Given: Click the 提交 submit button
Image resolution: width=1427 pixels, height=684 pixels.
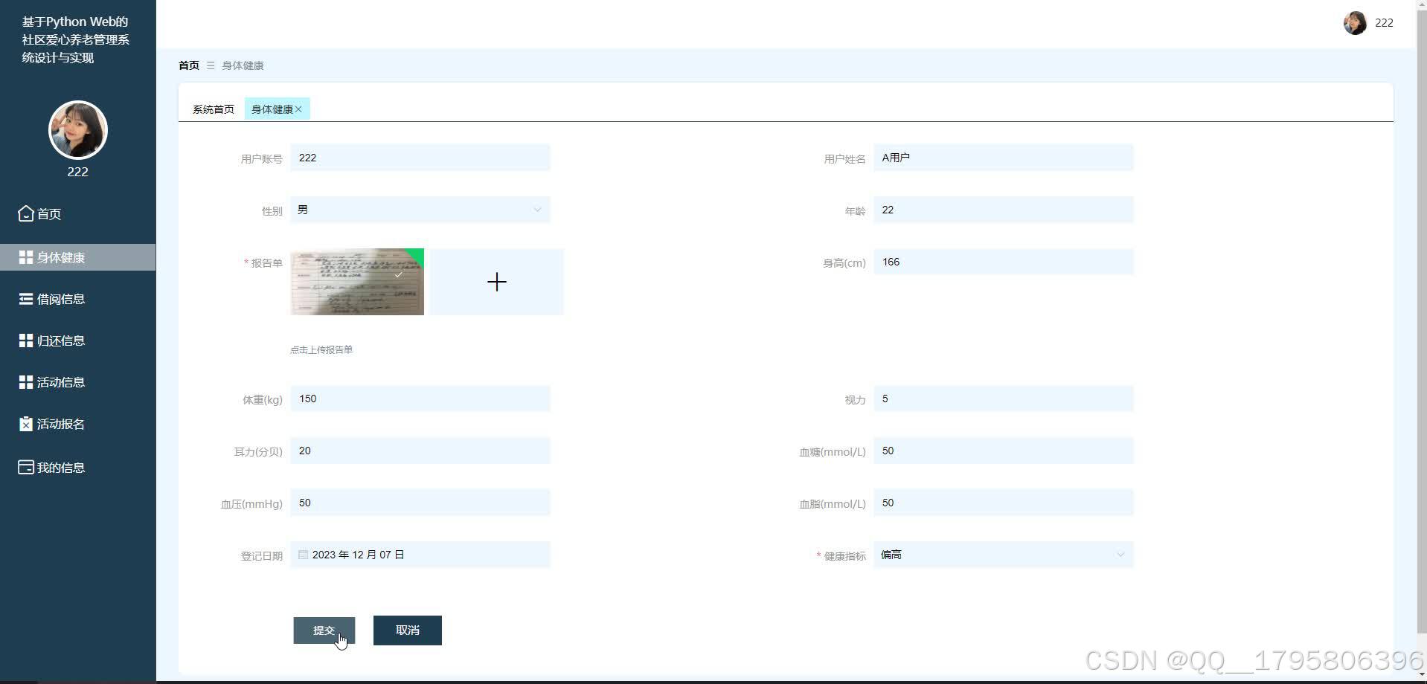Looking at the screenshot, I should [324, 630].
